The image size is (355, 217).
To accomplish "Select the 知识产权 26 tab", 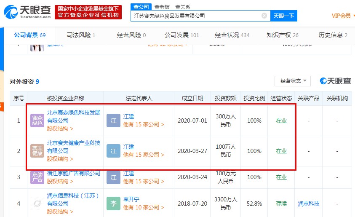I will click(x=282, y=35).
